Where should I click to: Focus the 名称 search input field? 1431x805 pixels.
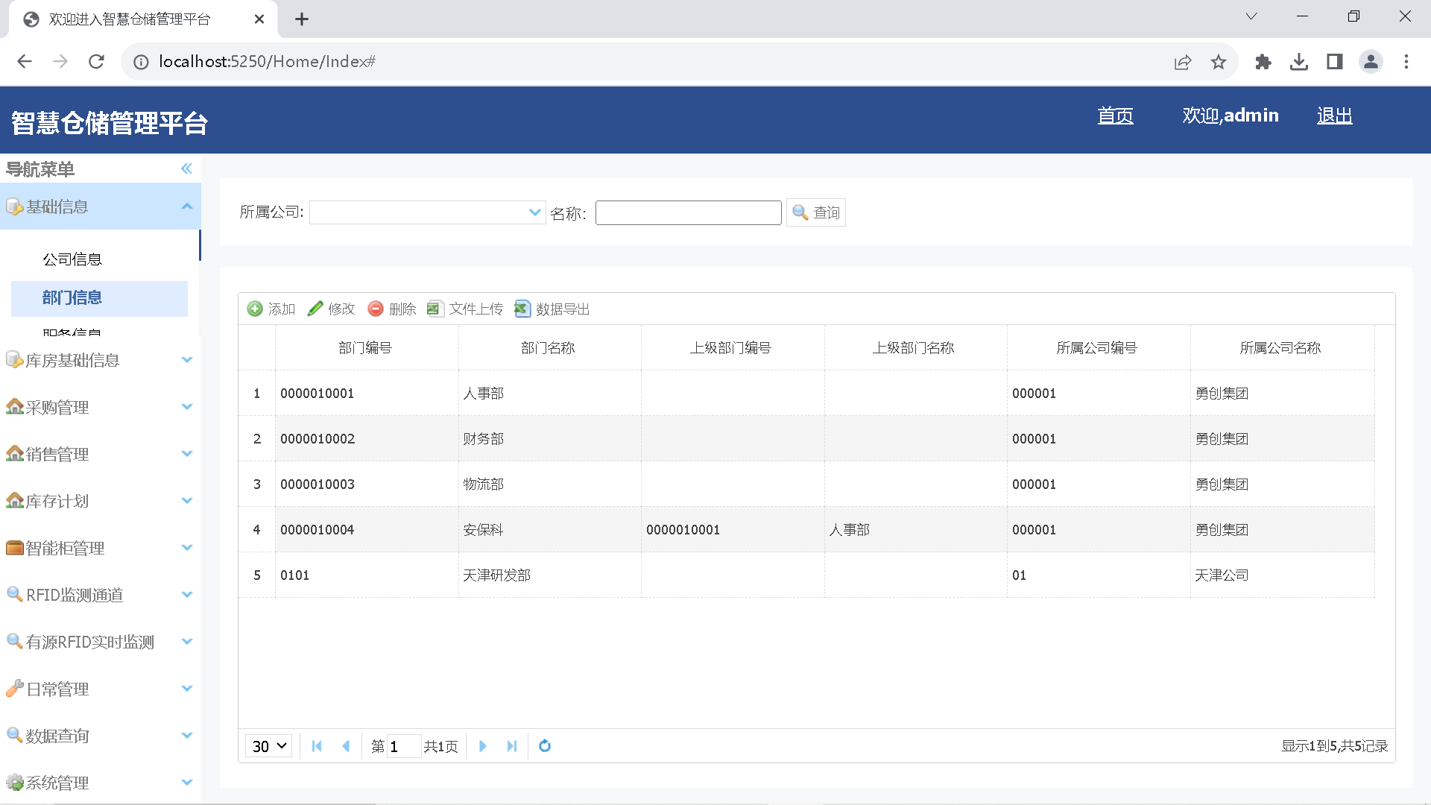689,212
